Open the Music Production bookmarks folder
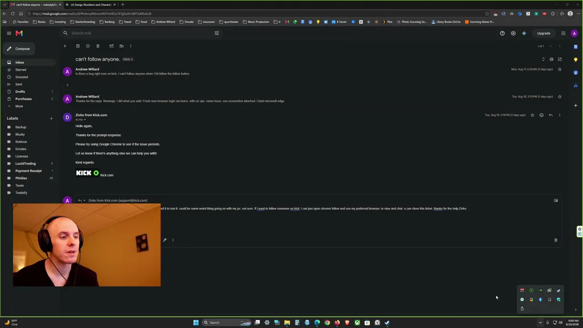Viewport: 583px width, 328px height. pyautogui.click(x=256, y=22)
